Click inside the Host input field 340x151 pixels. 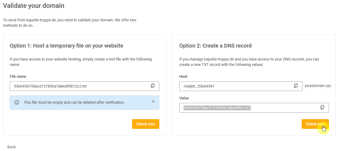tap(235, 86)
